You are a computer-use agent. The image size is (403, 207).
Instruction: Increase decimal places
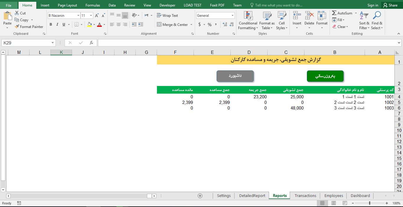225,25
